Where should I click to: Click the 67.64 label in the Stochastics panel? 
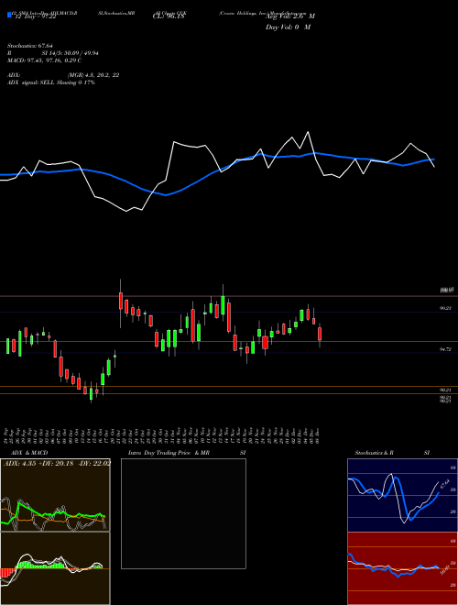[x=444, y=483]
